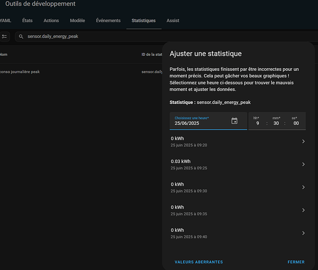The width and height of the screenshot is (318, 270).
Task: Click the filter options icon beside search
Action: [x=4, y=36]
